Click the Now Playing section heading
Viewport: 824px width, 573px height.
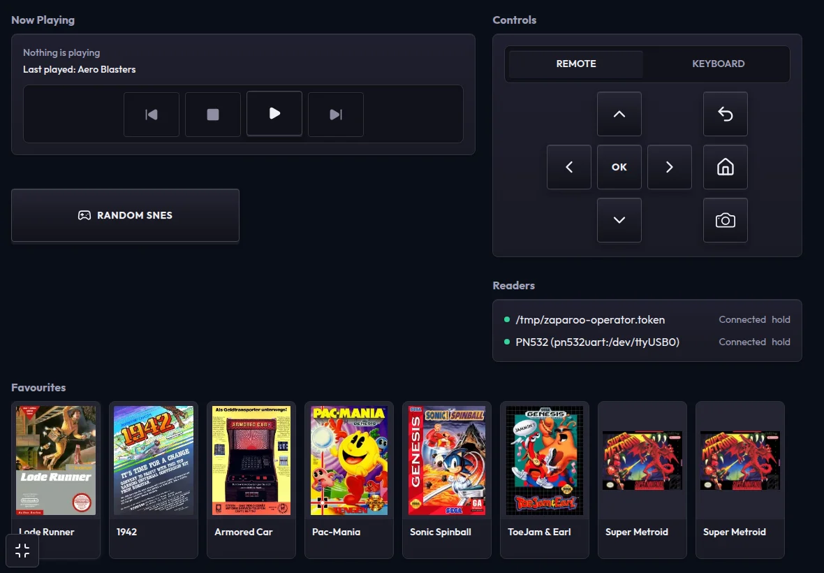click(43, 20)
